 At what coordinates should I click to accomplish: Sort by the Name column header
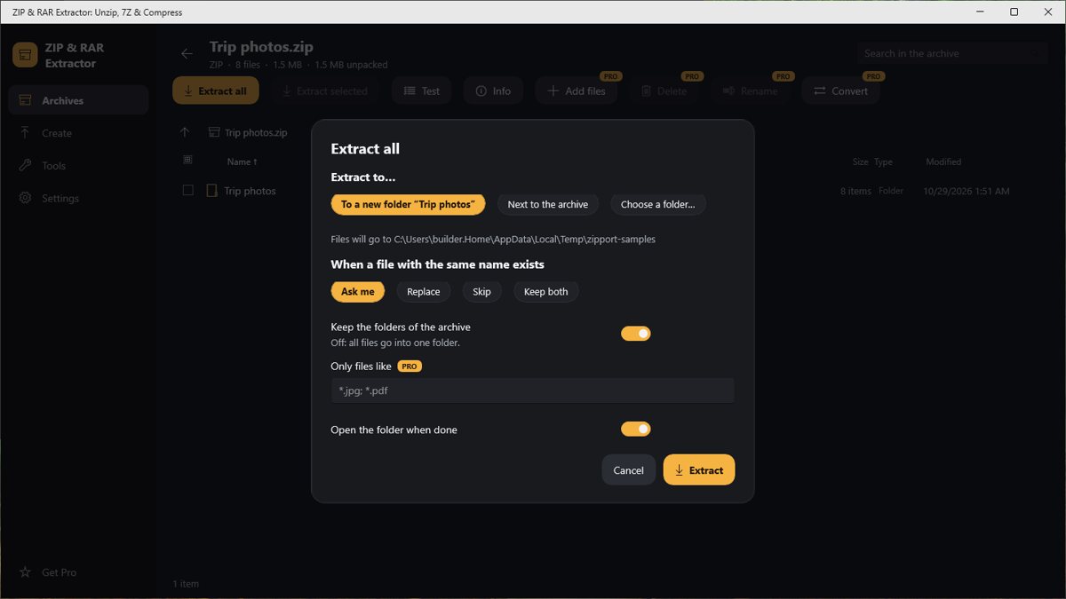242,162
